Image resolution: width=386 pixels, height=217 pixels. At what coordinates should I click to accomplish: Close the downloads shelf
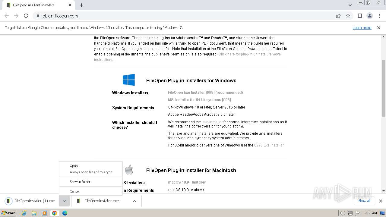381,201
